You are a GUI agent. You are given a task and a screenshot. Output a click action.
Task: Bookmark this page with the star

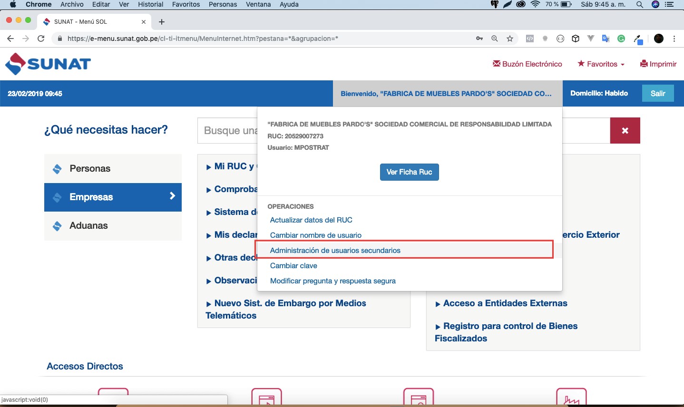(510, 39)
